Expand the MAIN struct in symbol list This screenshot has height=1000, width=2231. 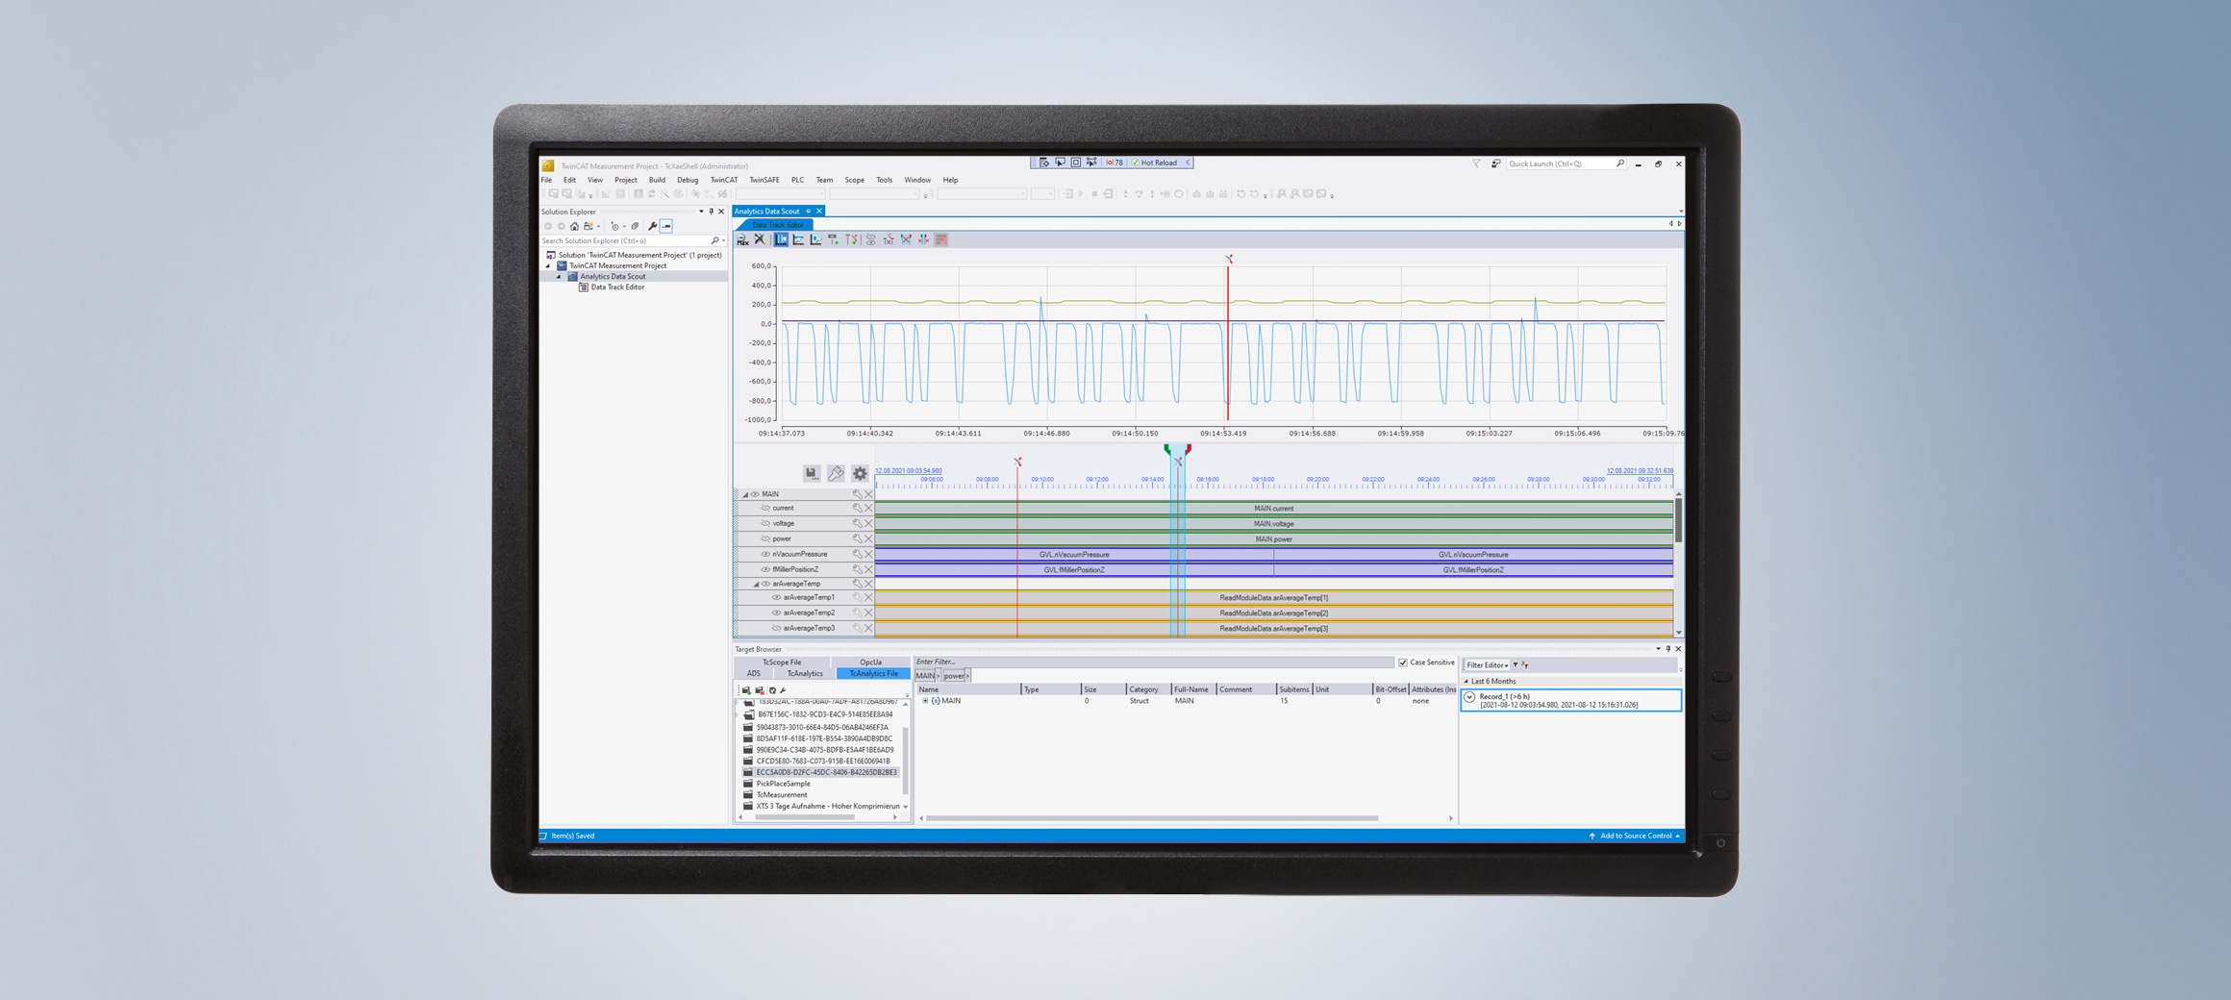[925, 701]
